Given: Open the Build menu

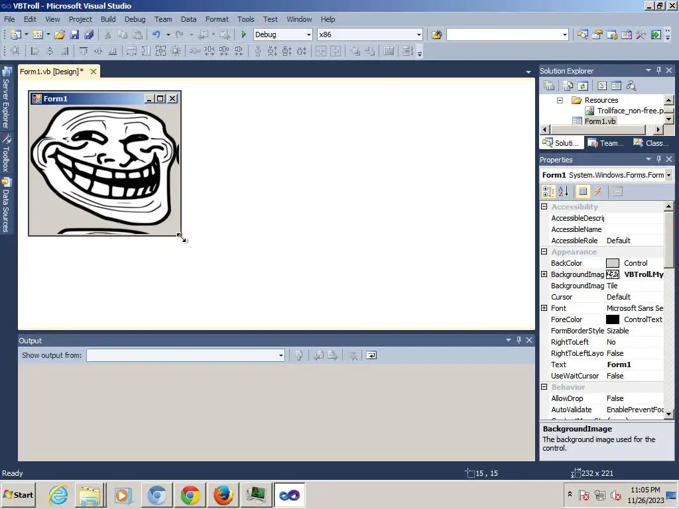Looking at the screenshot, I should click(x=108, y=19).
